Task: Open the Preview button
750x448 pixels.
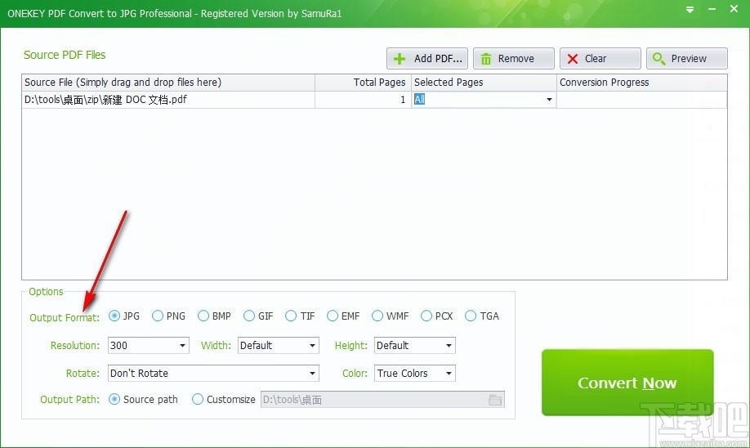Action: 687,58
